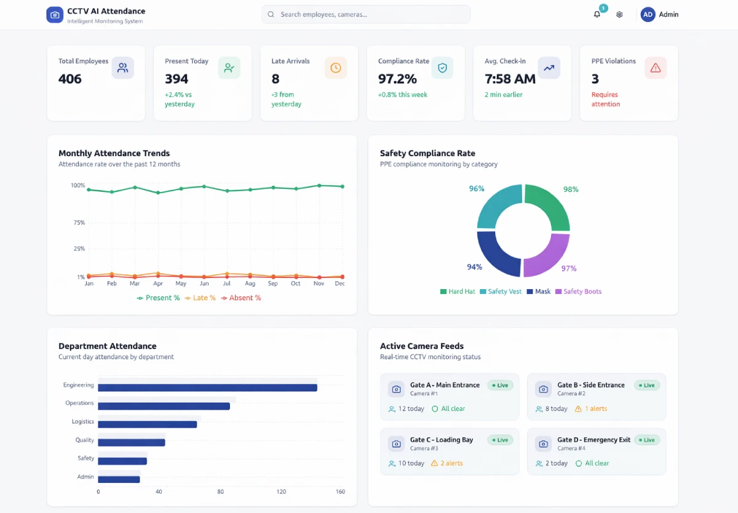The width and height of the screenshot is (738, 513).
Task: Toggle the Present % legend series
Action: pyautogui.click(x=158, y=298)
